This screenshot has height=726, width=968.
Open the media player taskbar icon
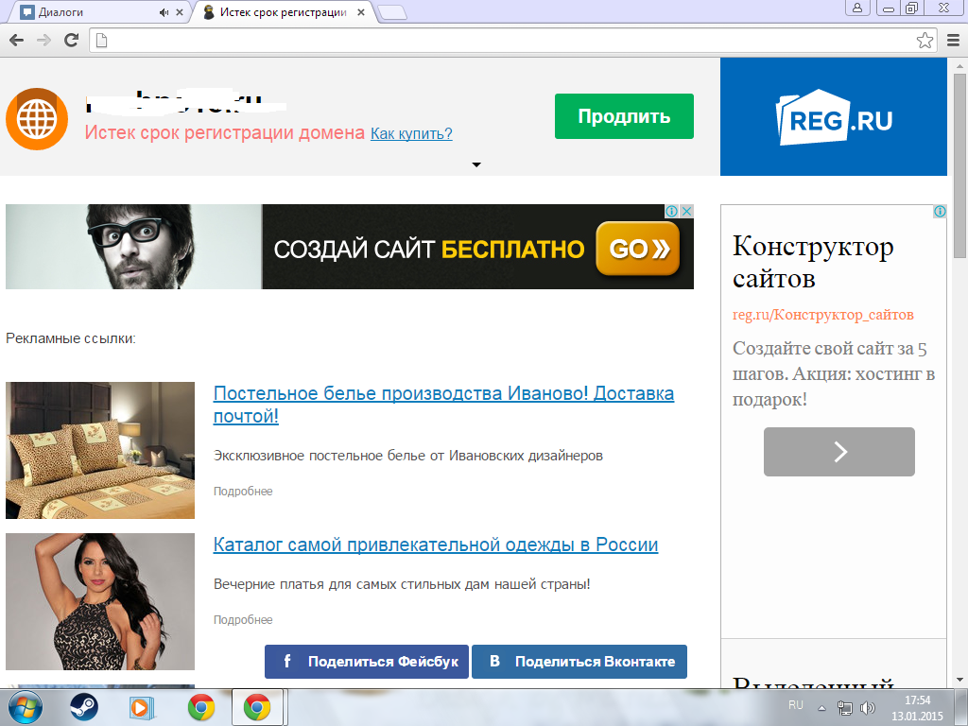(142, 708)
